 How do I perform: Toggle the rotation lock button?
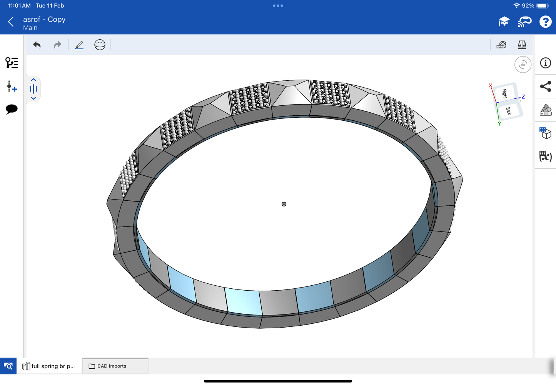(523, 65)
